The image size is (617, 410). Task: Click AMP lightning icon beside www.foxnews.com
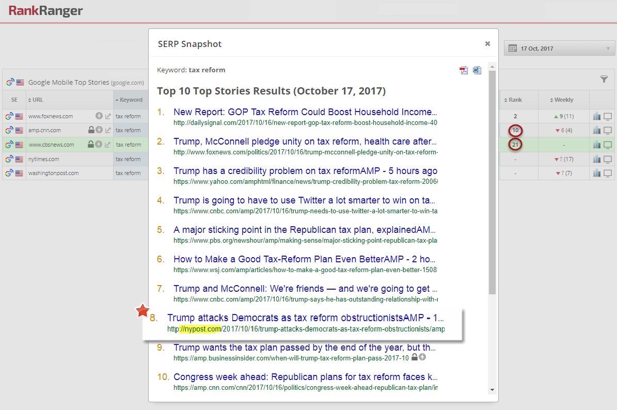99,116
